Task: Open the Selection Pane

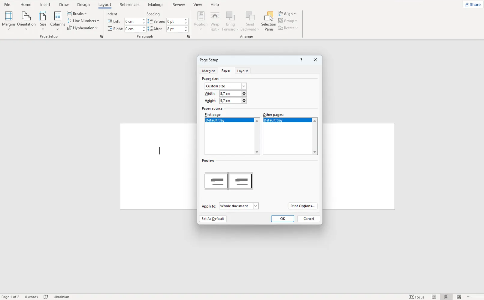Action: tap(268, 21)
